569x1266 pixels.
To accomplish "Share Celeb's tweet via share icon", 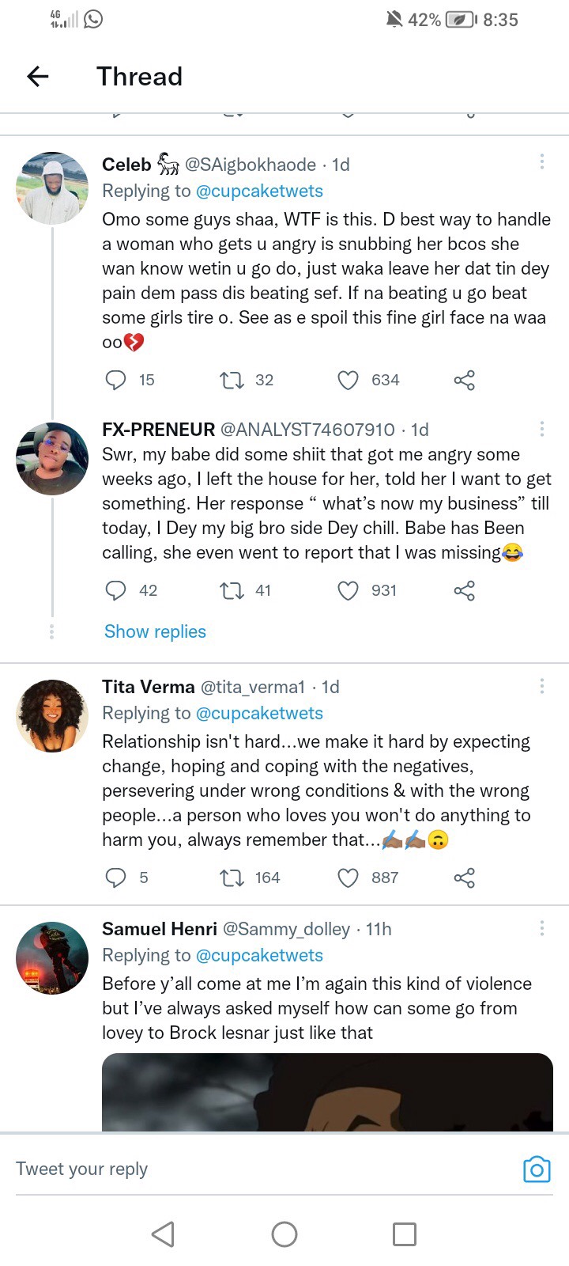I will tap(465, 381).
